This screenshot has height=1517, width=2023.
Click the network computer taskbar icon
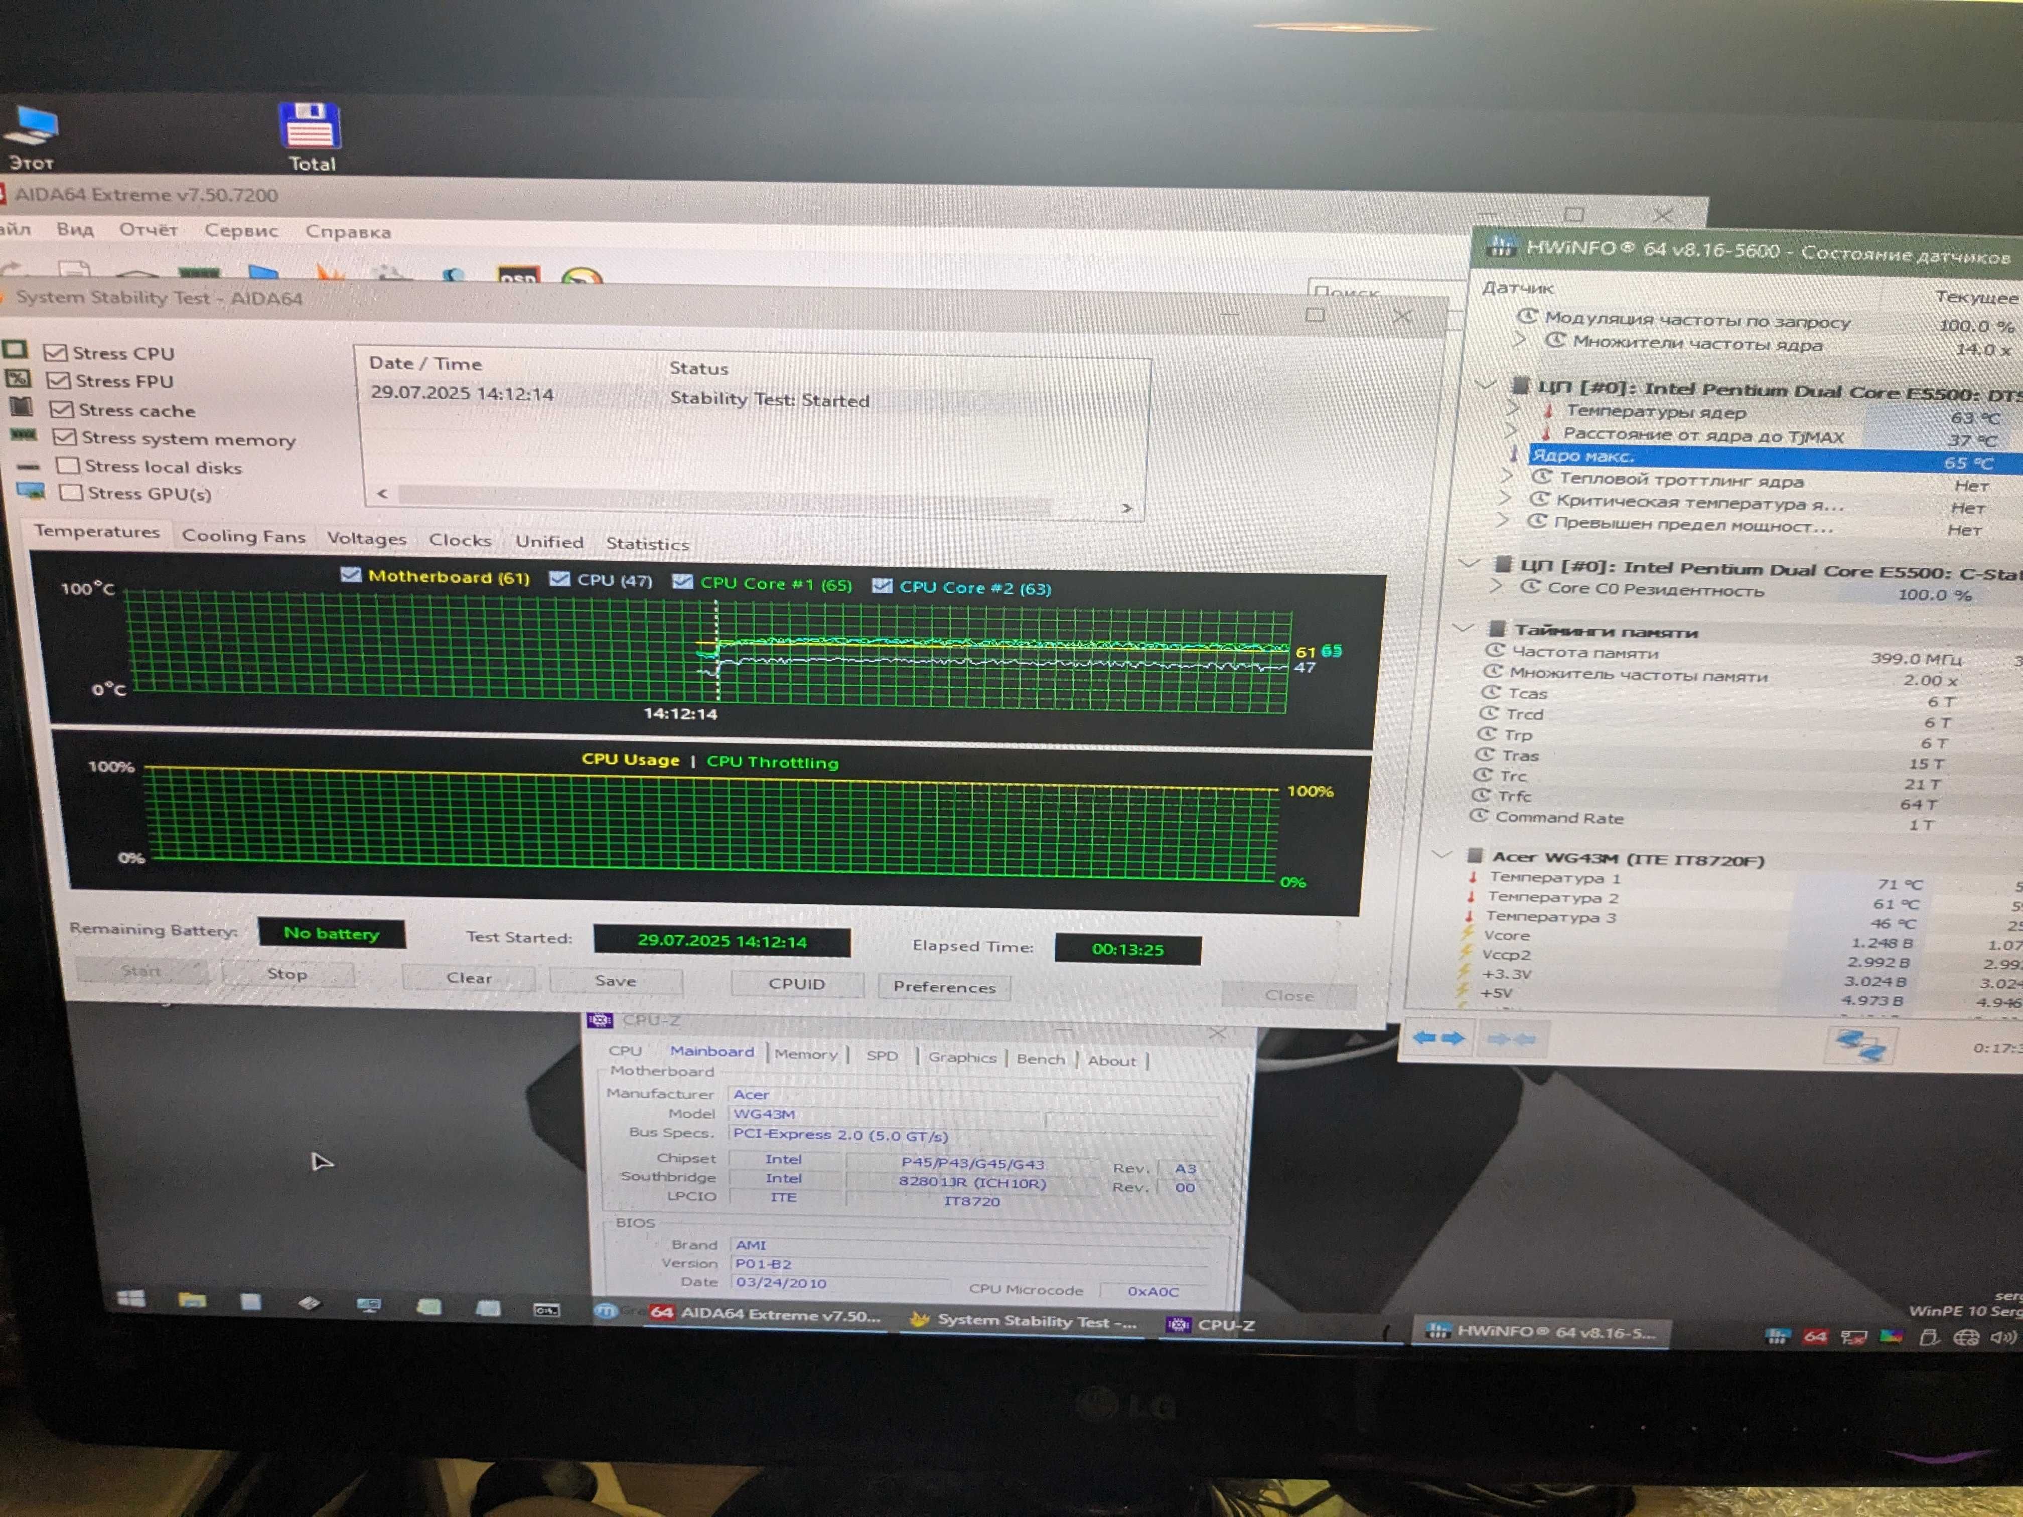pyautogui.click(x=369, y=1305)
